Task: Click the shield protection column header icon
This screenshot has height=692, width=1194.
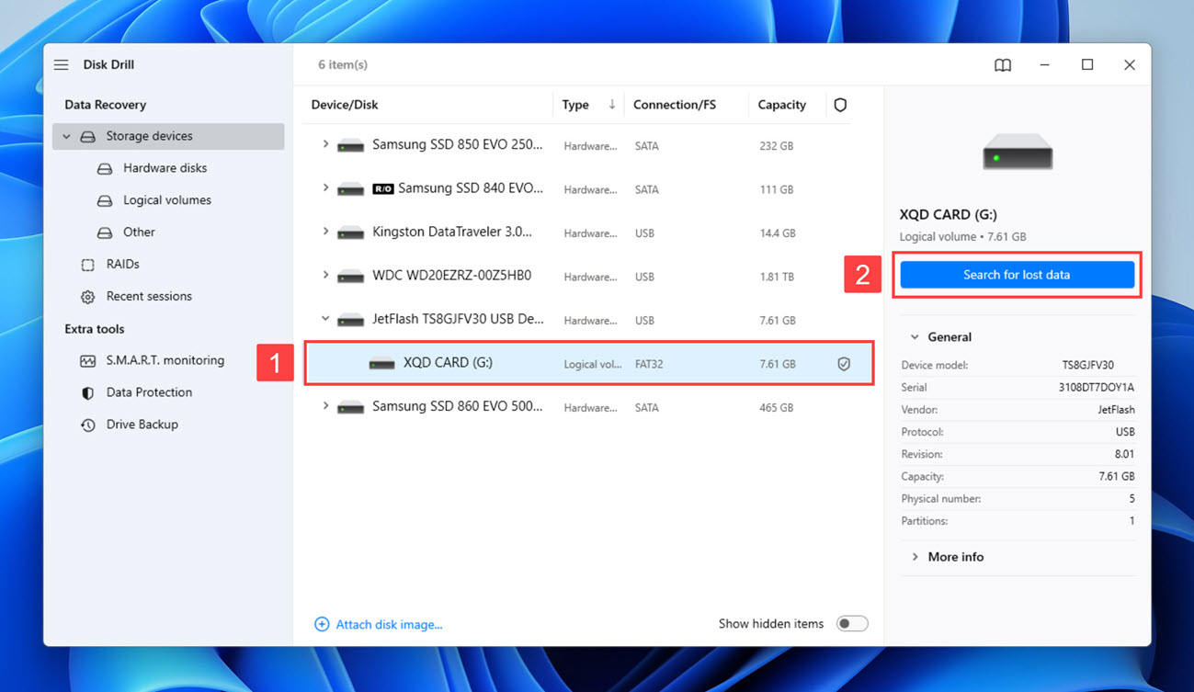Action: (839, 105)
